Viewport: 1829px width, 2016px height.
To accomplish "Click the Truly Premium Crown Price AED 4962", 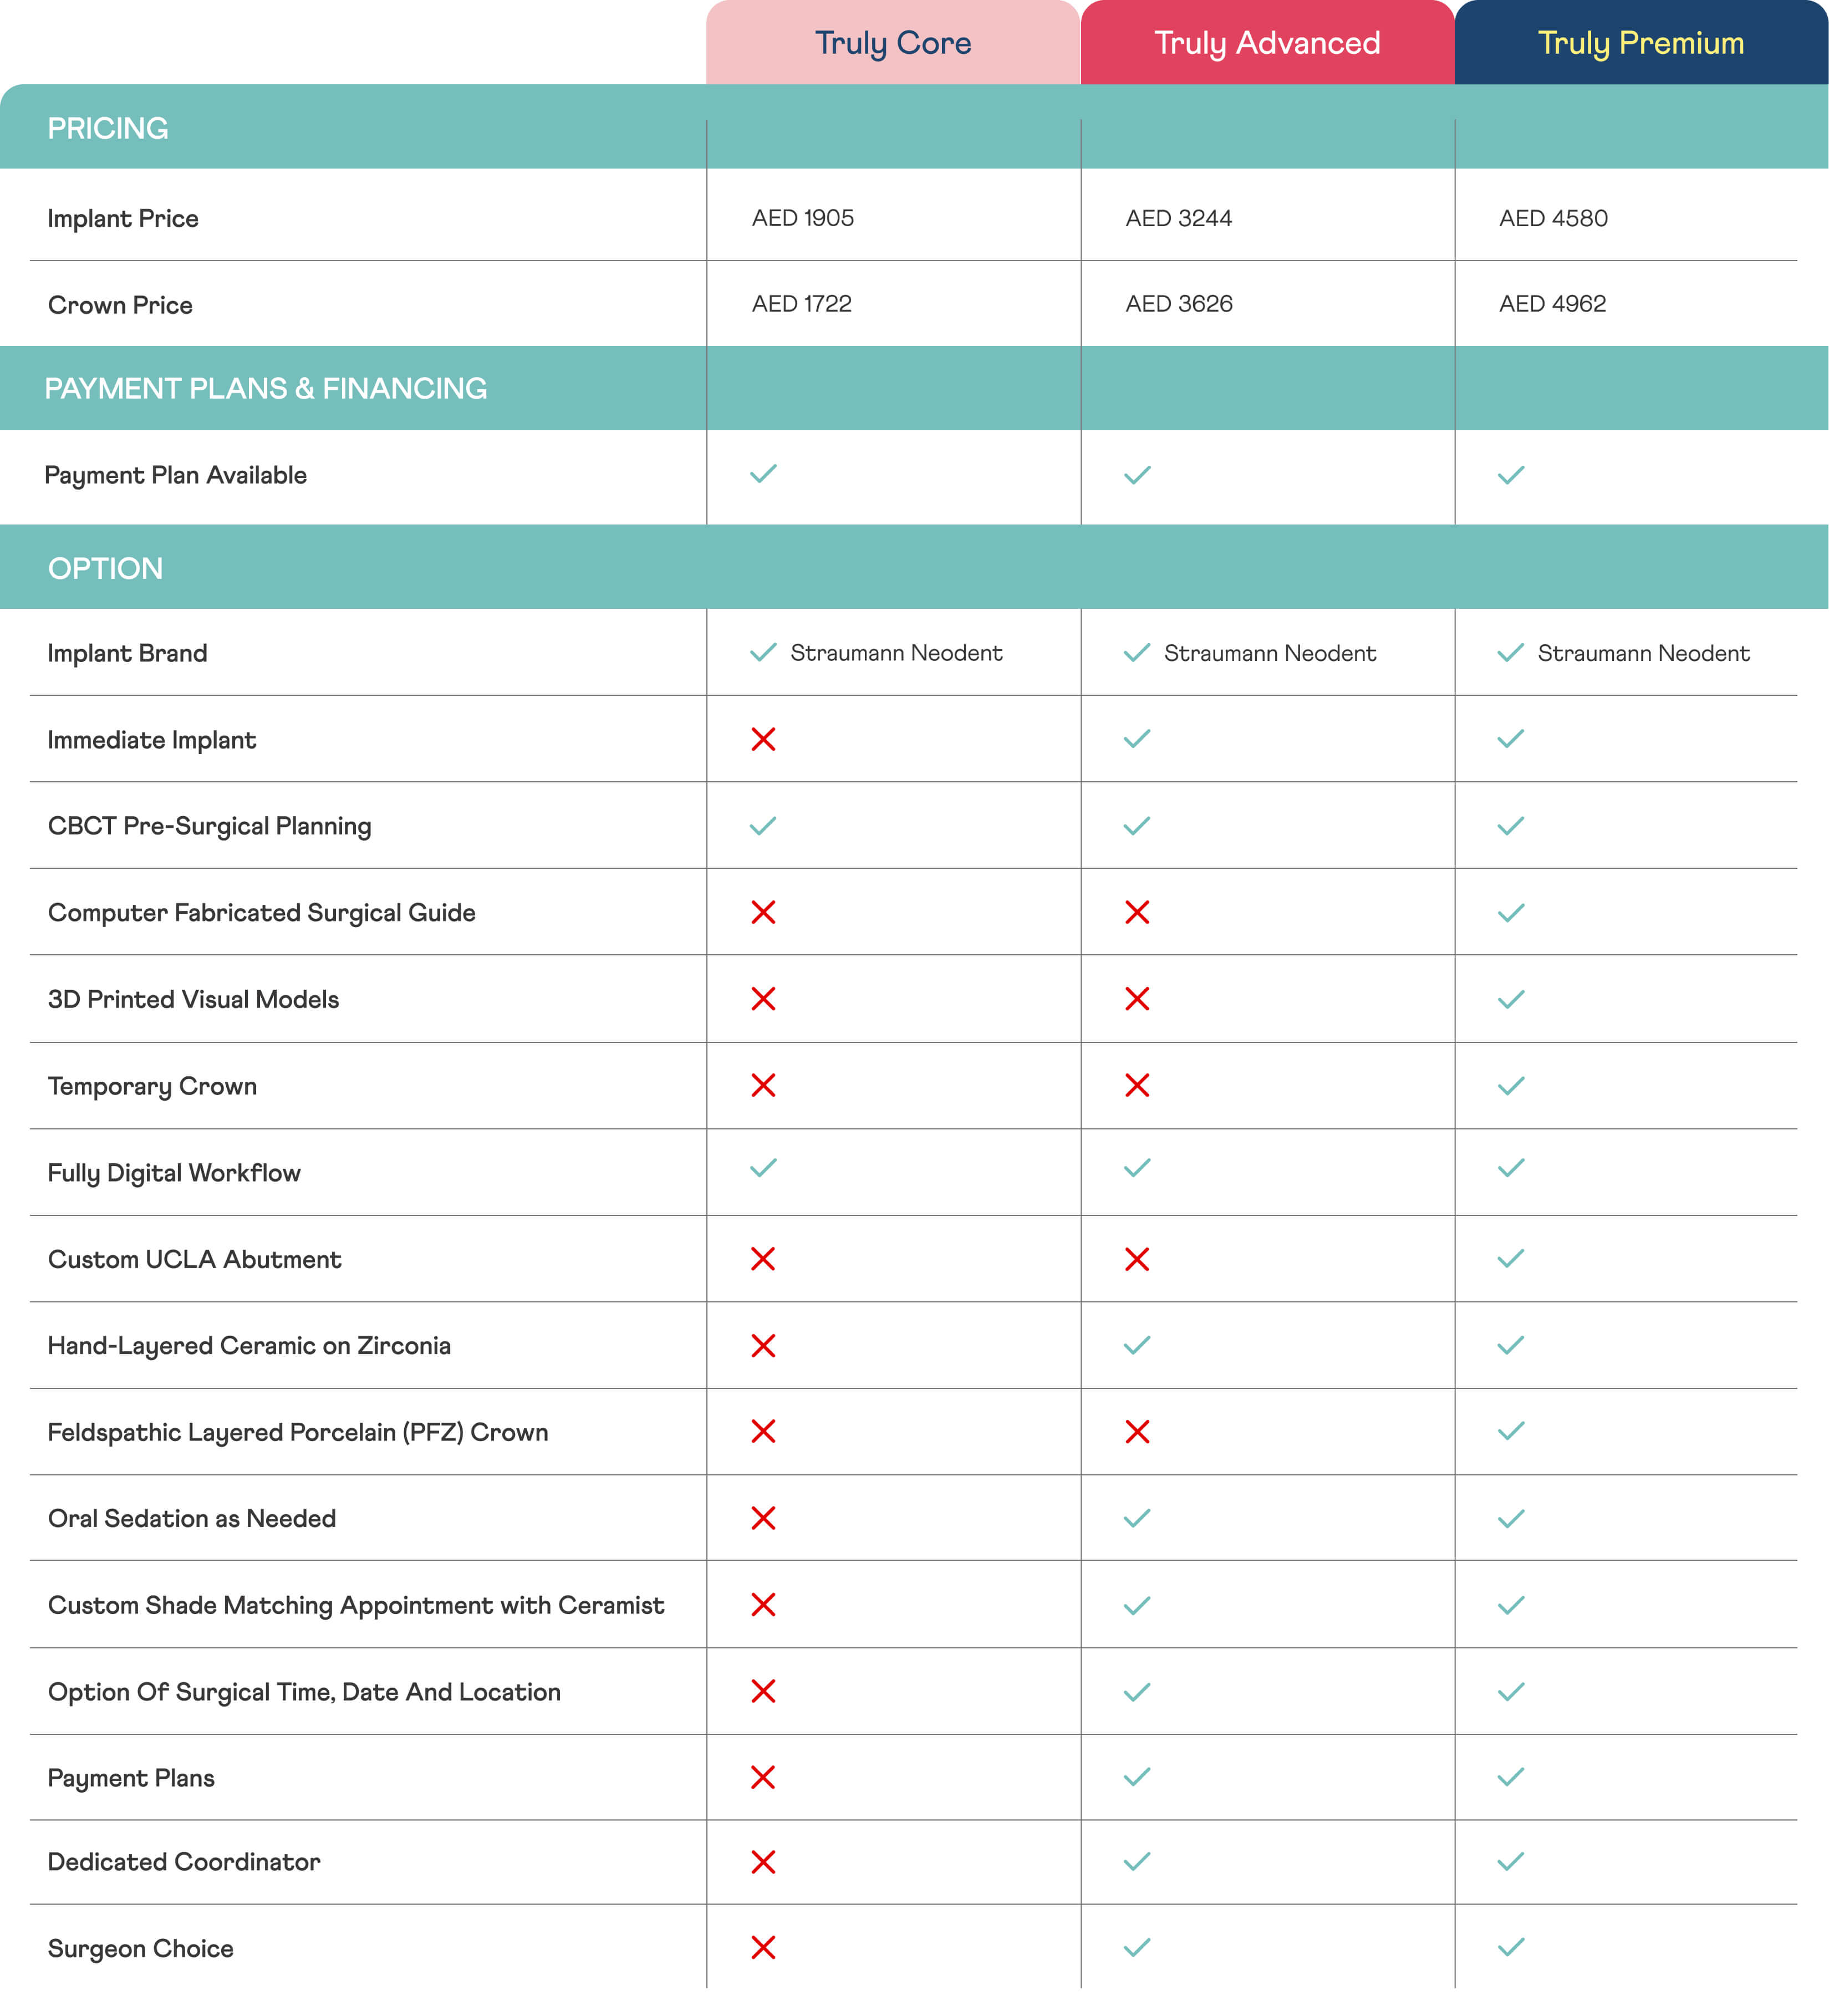I will (x=1552, y=304).
